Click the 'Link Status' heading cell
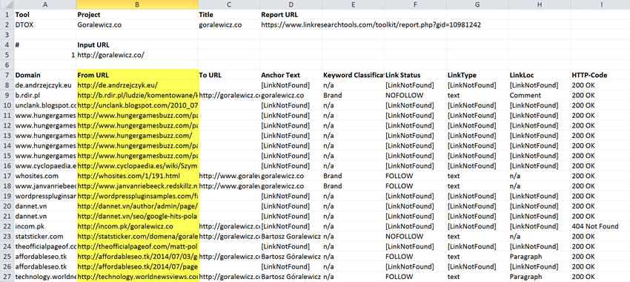This screenshot has height=282, width=630. [415, 75]
